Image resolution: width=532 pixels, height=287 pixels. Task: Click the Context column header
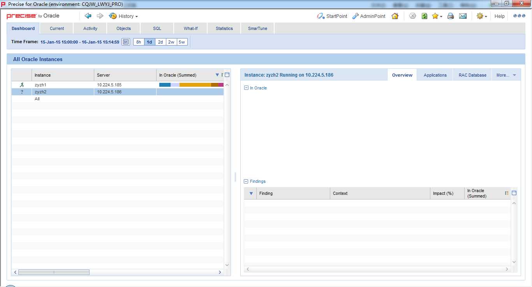coord(380,193)
